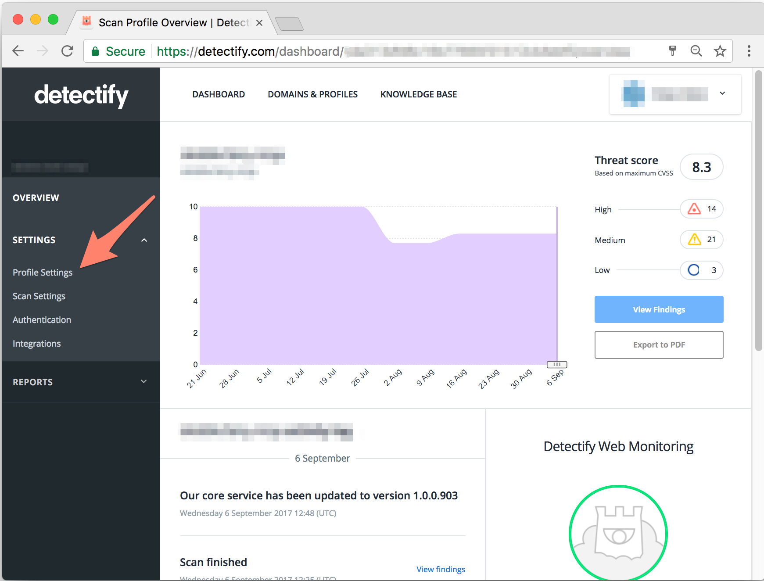This screenshot has width=764, height=581.
Task: Open the Chrome three-dot menu
Action: pos(749,51)
